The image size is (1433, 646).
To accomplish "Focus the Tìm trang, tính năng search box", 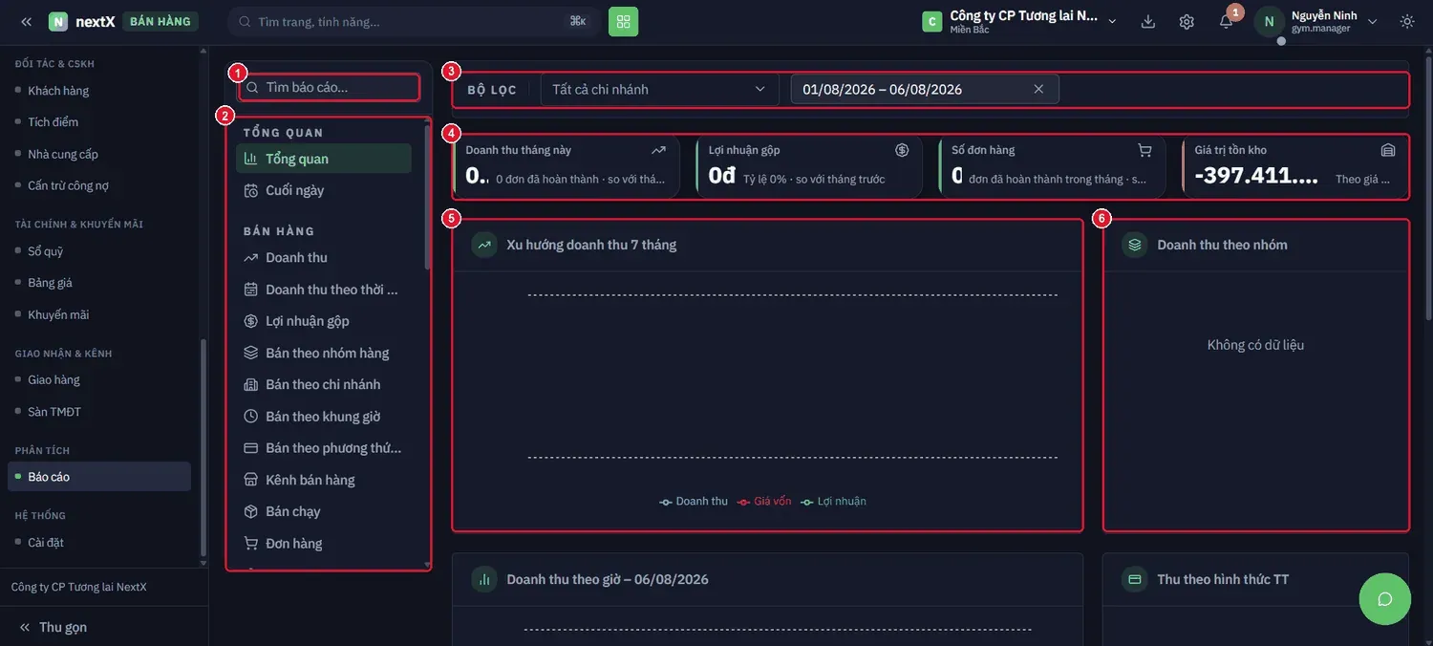I will coord(415,21).
